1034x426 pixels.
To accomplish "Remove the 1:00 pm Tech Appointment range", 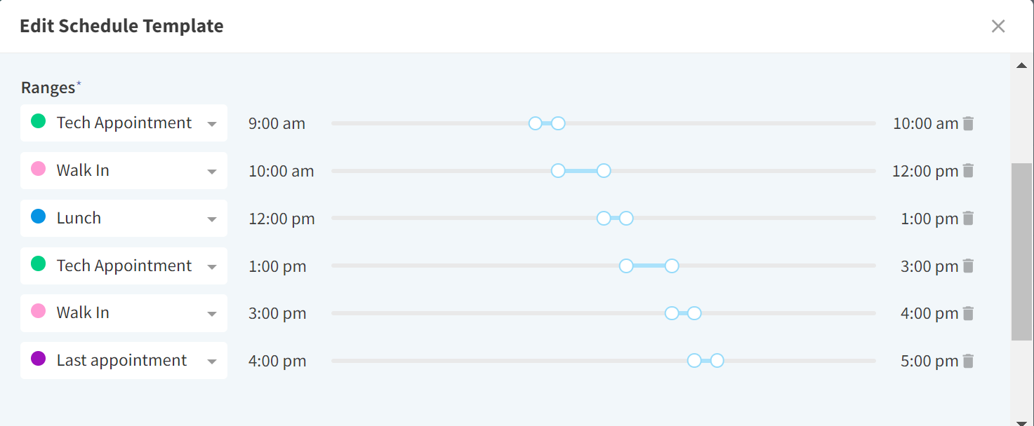I will click(x=968, y=266).
